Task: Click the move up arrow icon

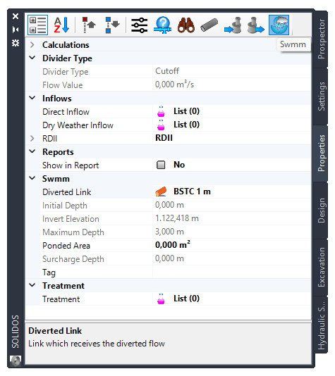Action: tap(88, 25)
